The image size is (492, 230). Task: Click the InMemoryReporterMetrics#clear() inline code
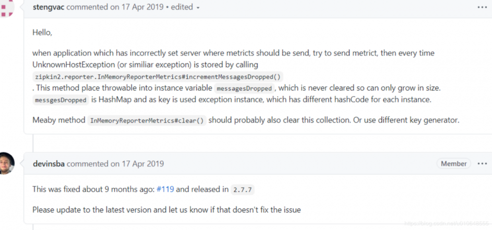tap(147, 120)
